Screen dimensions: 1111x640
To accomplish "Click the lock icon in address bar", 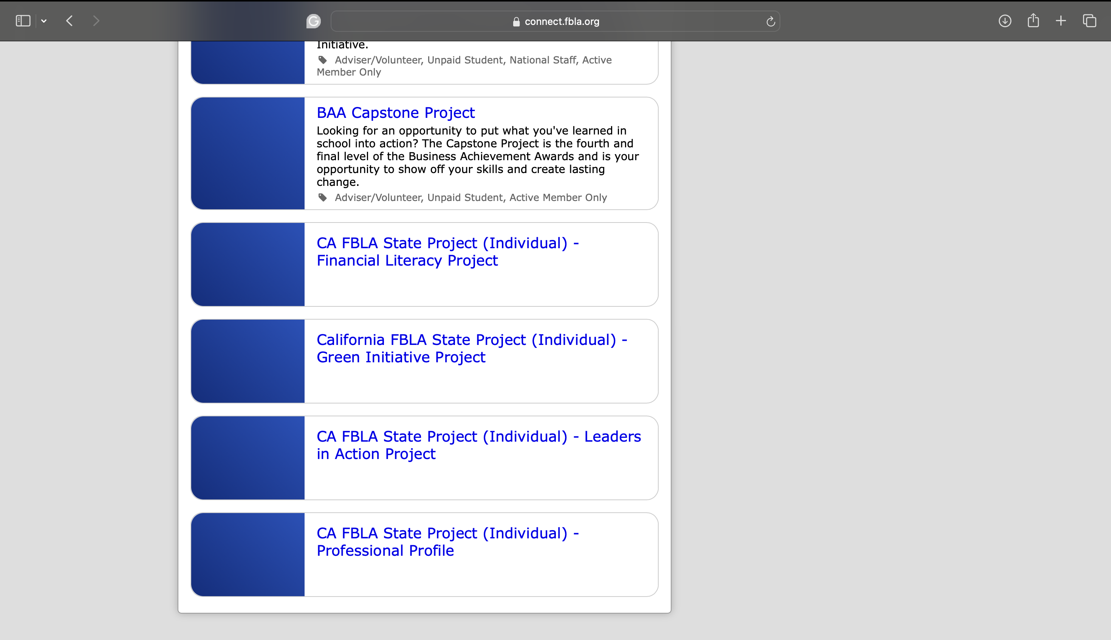I will coord(516,22).
